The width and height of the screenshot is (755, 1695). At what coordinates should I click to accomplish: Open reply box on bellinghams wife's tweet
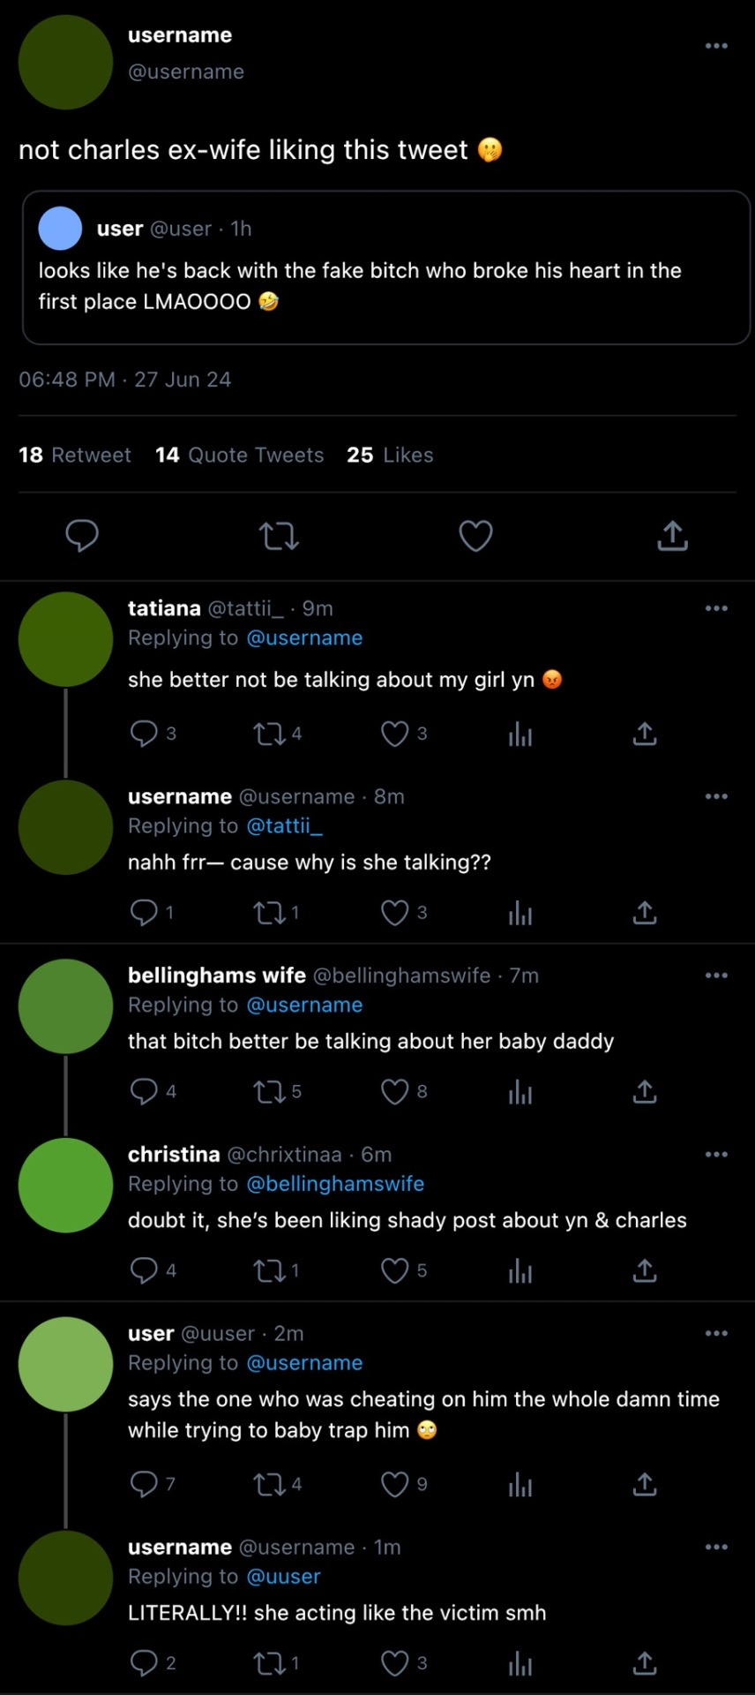[x=144, y=1092]
